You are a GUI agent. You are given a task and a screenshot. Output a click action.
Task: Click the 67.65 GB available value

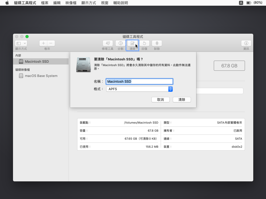(141, 139)
